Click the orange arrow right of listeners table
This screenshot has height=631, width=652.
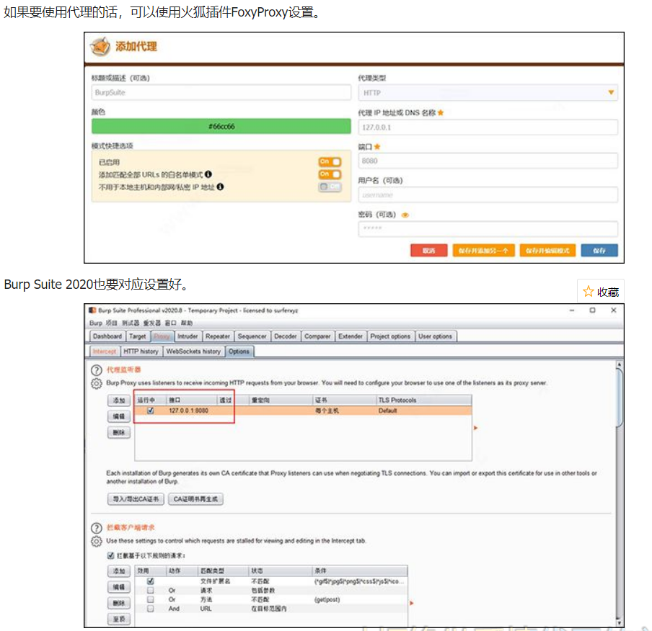[x=476, y=427]
